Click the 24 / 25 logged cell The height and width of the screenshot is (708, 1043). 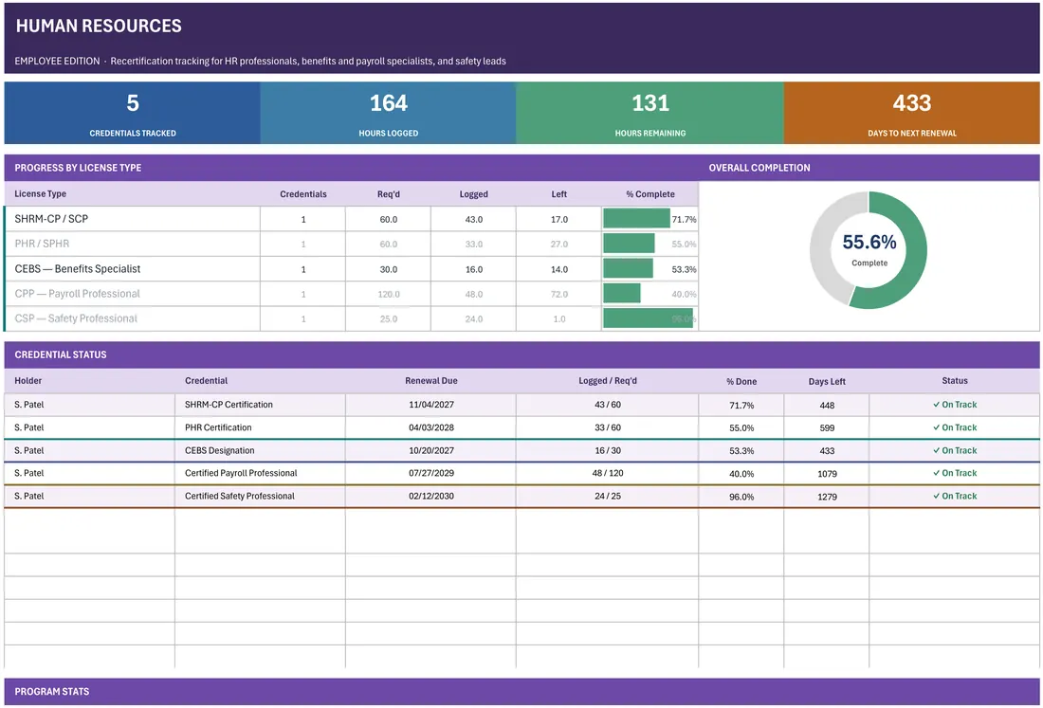(607, 496)
